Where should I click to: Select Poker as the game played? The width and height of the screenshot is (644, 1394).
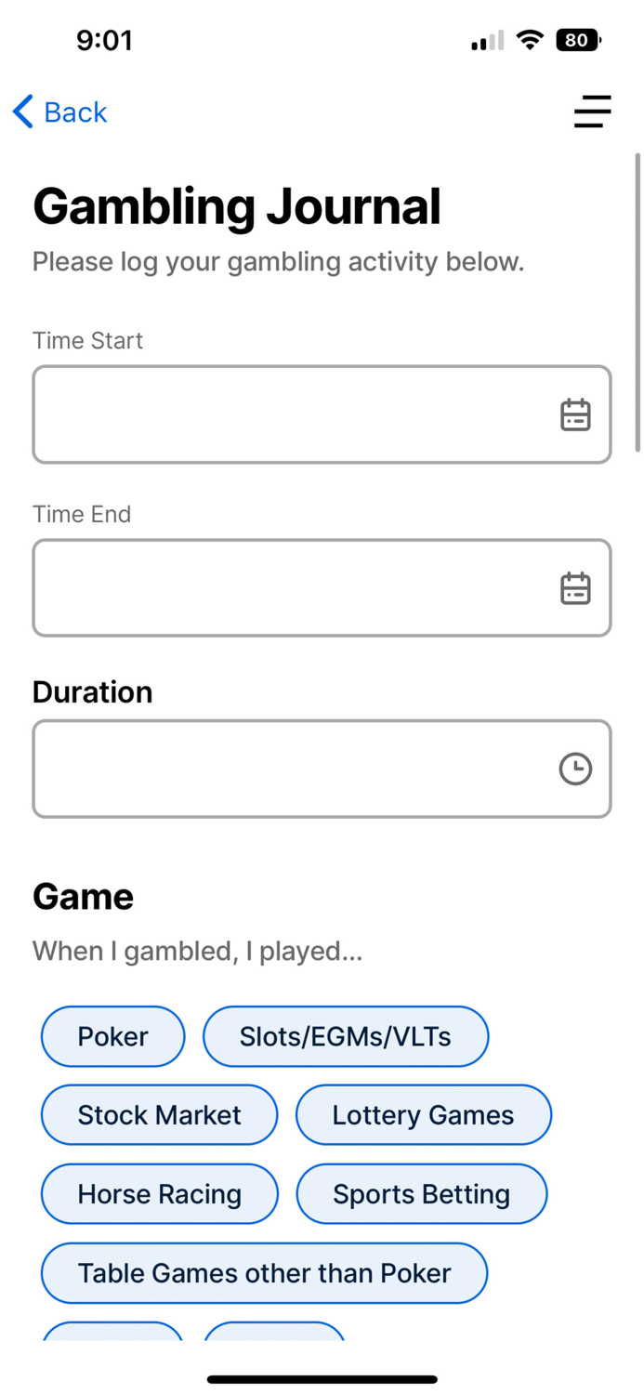112,1036
